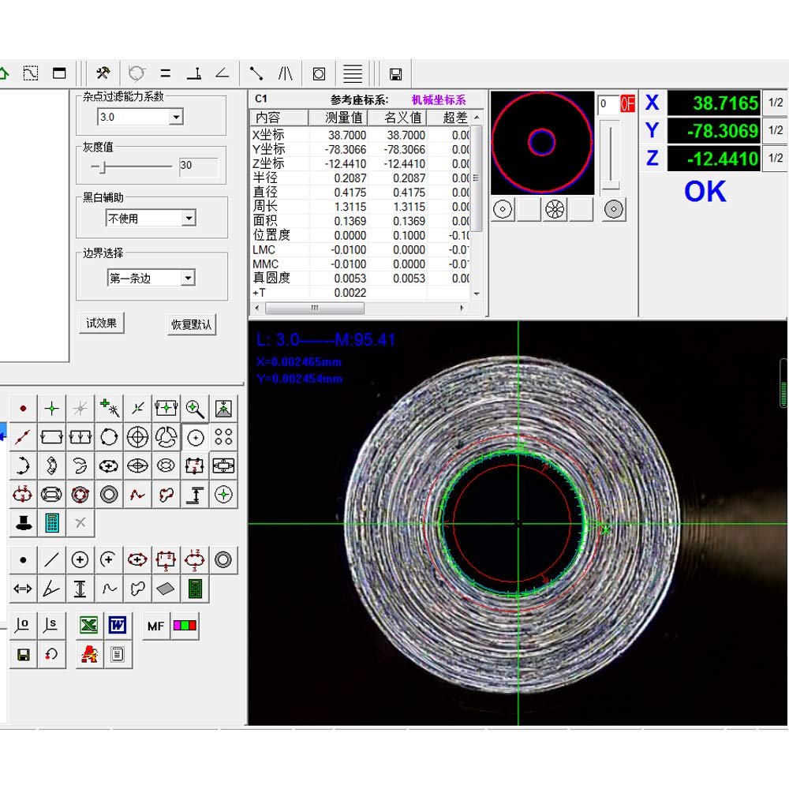Toggle the Z axis 1/2 button
This screenshot has width=789, height=789.
tap(776, 159)
